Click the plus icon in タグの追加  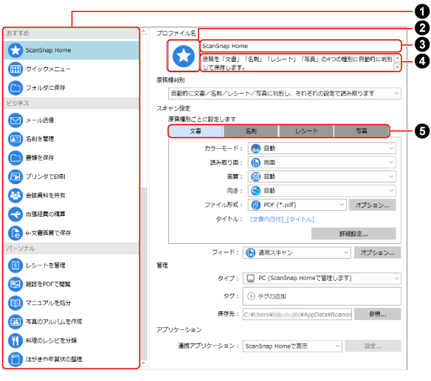point(251,296)
